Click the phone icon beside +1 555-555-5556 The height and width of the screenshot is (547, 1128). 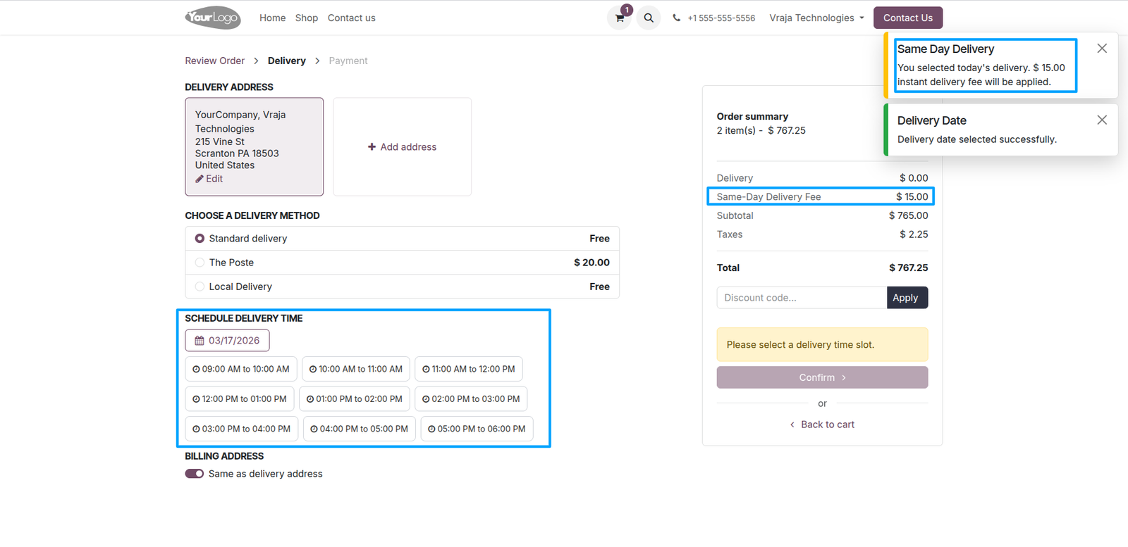(x=677, y=18)
